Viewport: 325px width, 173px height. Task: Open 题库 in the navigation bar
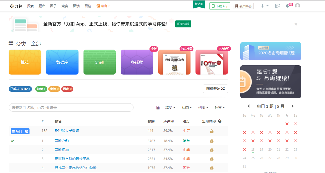click(42, 6)
